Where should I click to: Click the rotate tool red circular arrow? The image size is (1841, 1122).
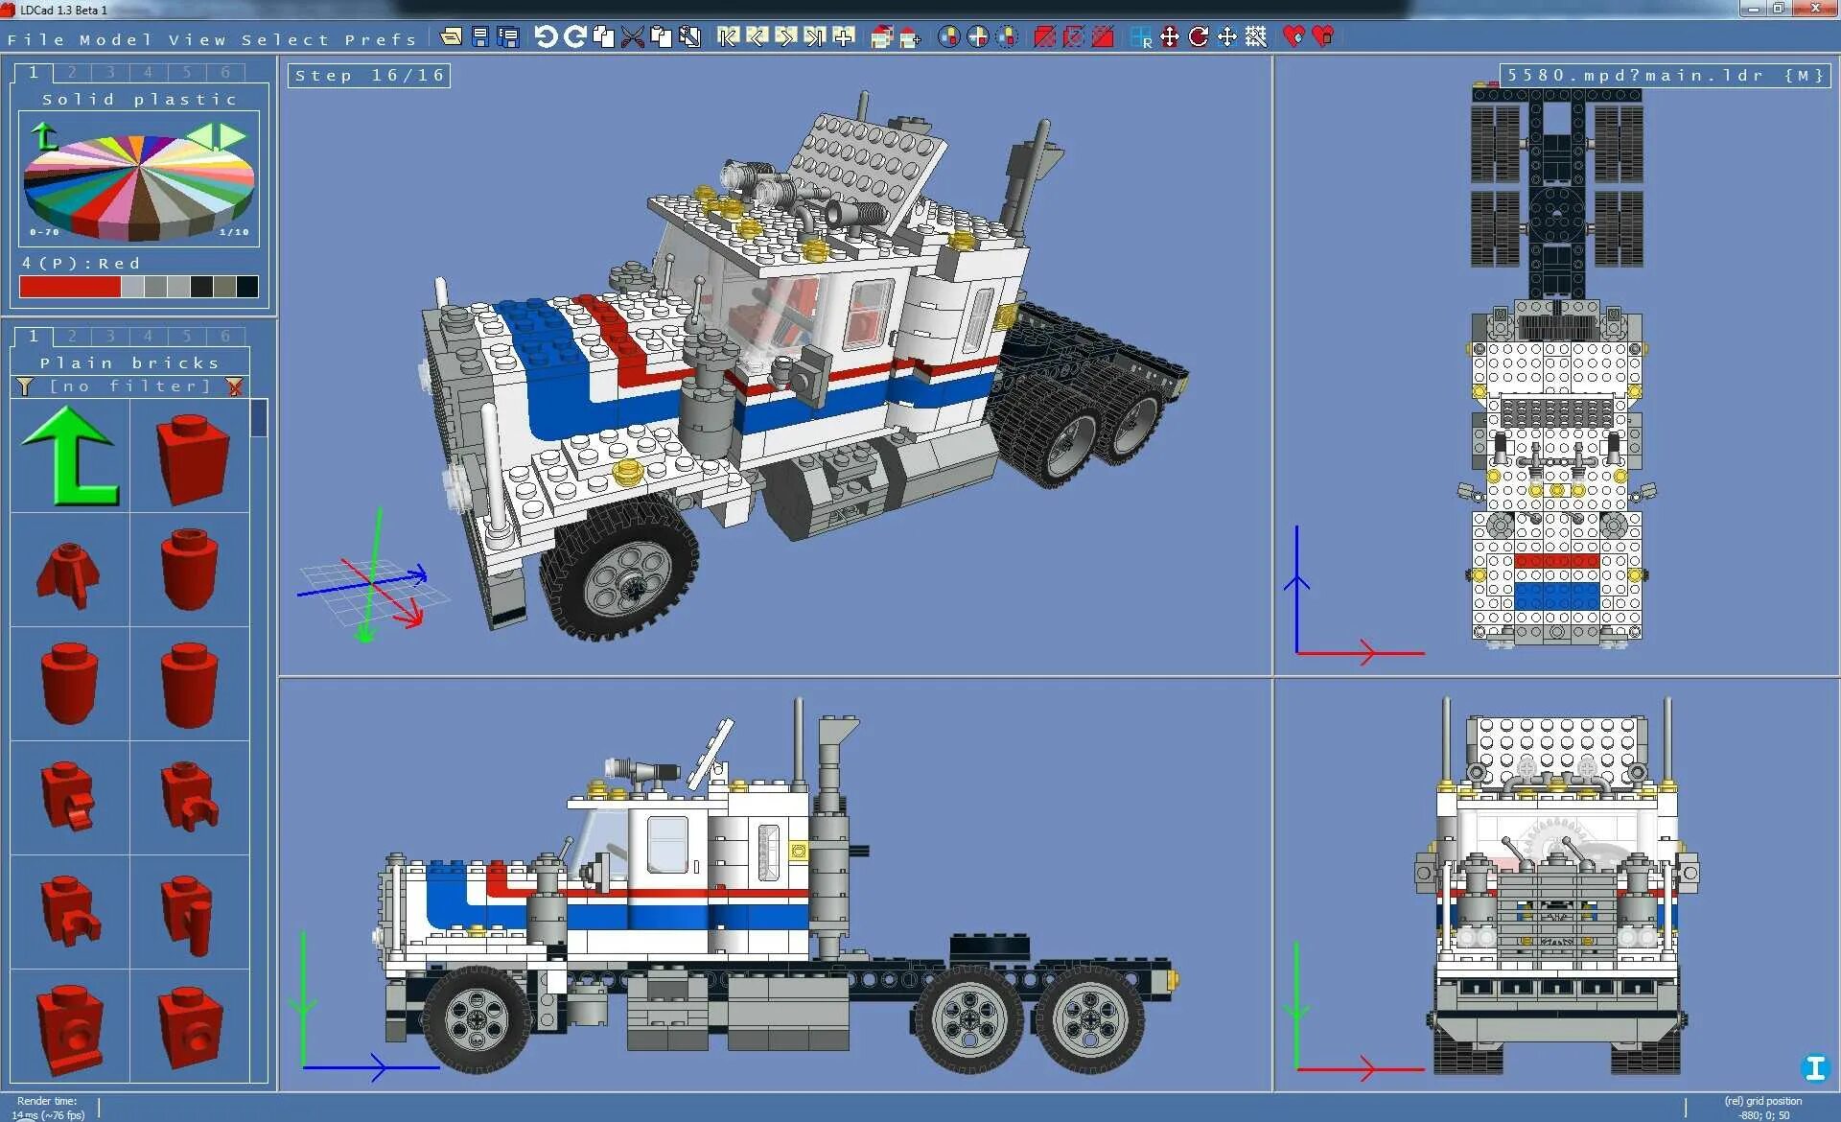coord(1198,36)
